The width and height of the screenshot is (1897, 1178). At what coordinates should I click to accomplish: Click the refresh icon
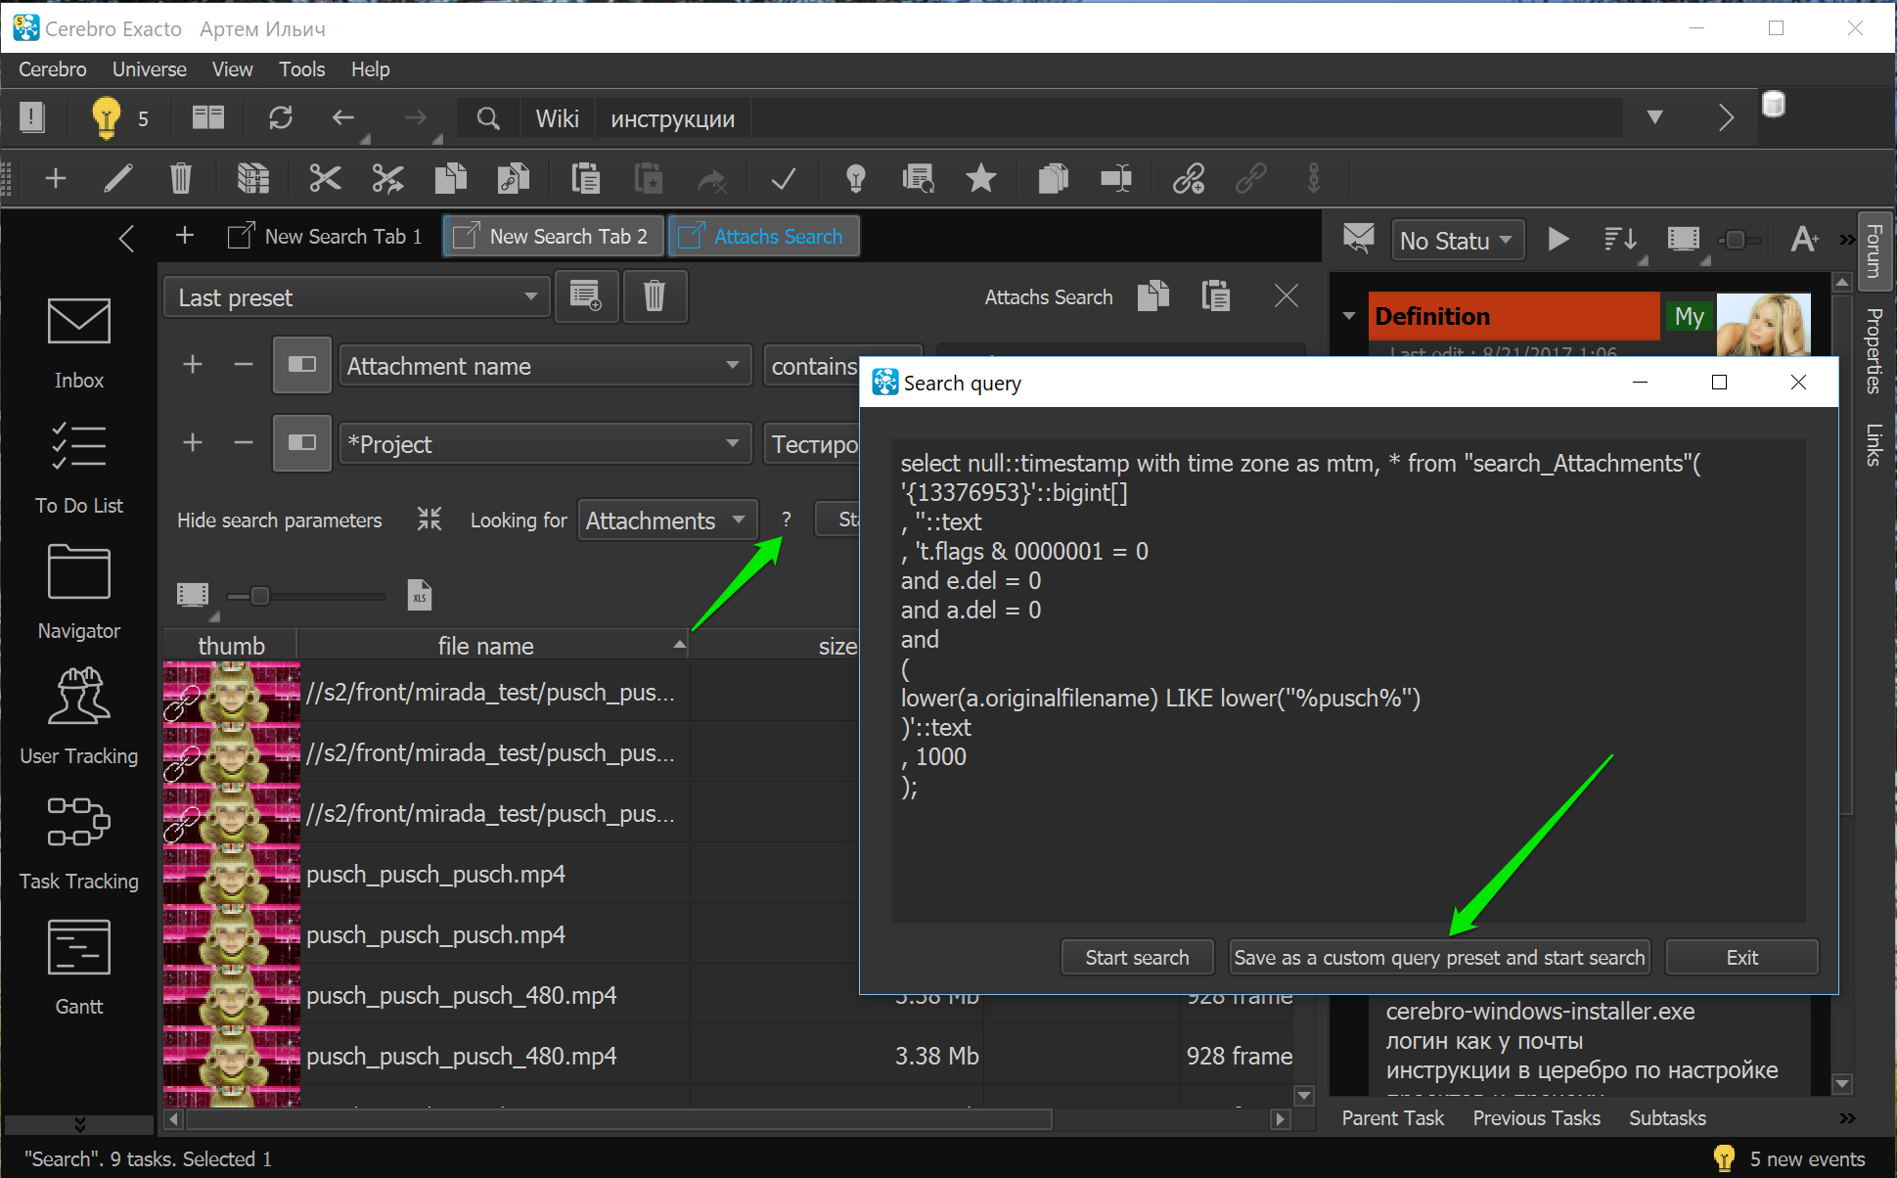[x=281, y=118]
